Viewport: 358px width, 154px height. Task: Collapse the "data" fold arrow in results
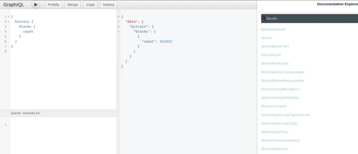pyautogui.click(x=118, y=22)
